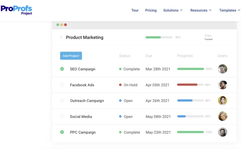
Task: Go back using arrow beside Product Marketing
Action: (x=61, y=37)
